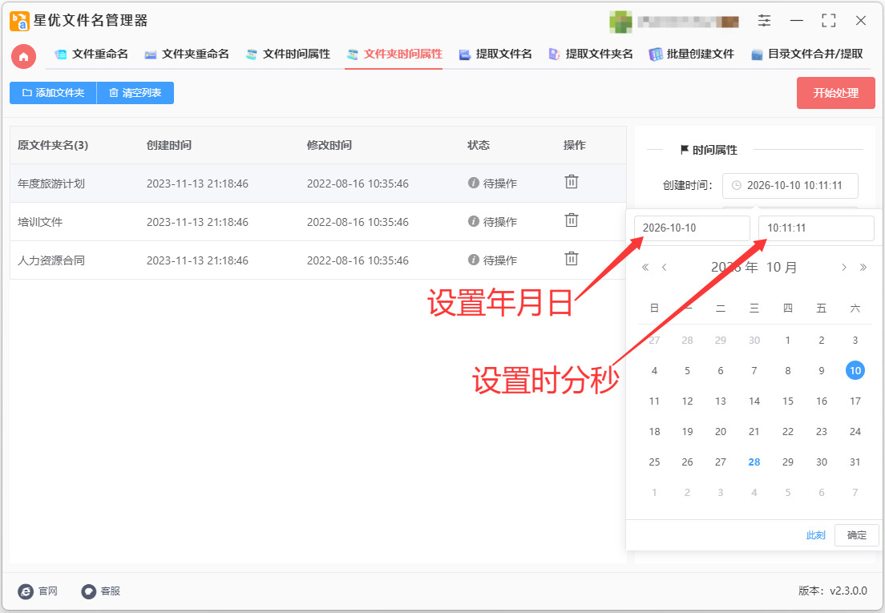Confirm date with 确定 button

click(x=856, y=535)
